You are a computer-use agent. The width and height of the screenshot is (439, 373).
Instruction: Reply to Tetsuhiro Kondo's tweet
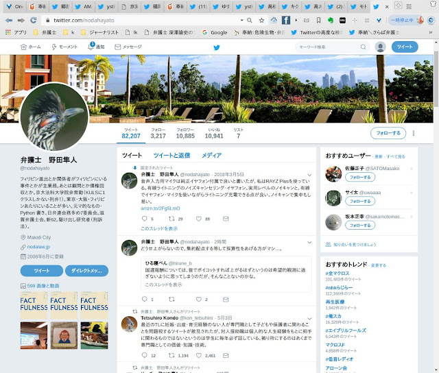click(145, 355)
